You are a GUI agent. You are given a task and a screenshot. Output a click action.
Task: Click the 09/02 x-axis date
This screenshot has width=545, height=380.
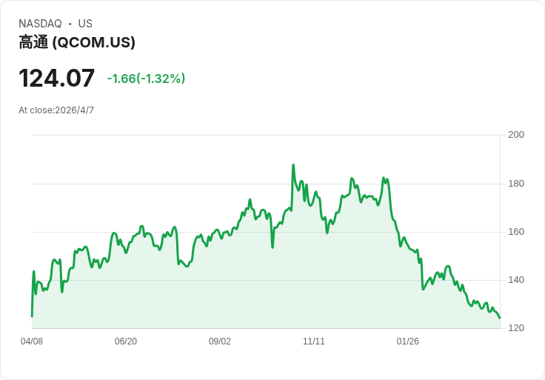click(220, 341)
